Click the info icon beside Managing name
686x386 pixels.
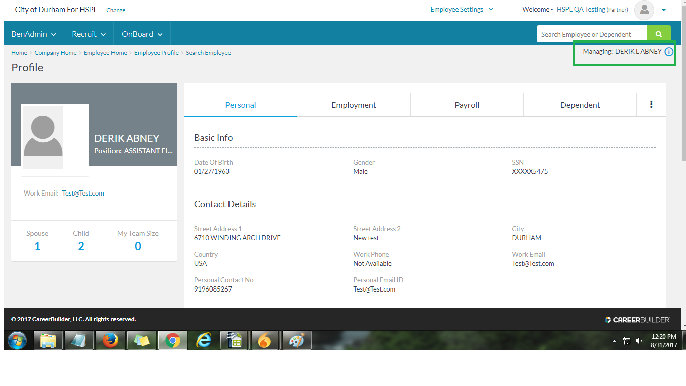pyautogui.click(x=668, y=52)
